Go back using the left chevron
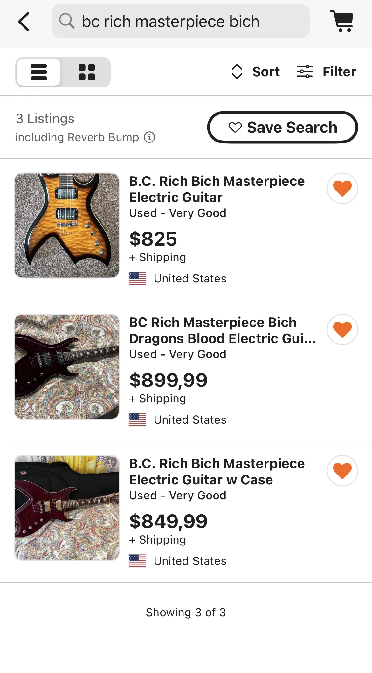 point(24,22)
